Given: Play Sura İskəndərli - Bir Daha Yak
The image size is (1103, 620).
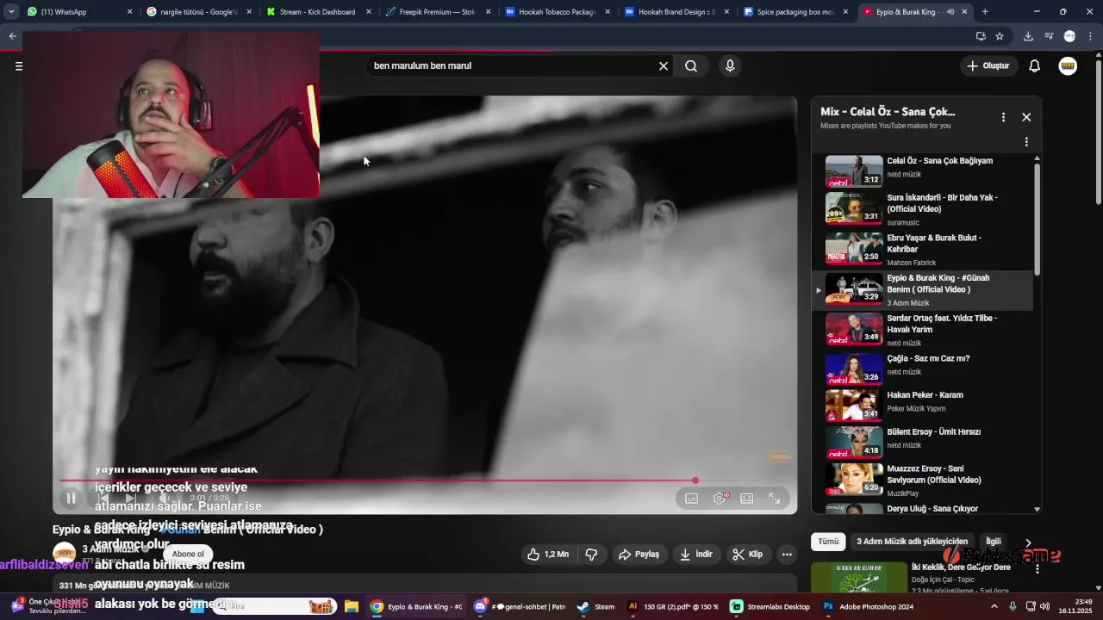Looking at the screenshot, I should pyautogui.click(x=922, y=208).
